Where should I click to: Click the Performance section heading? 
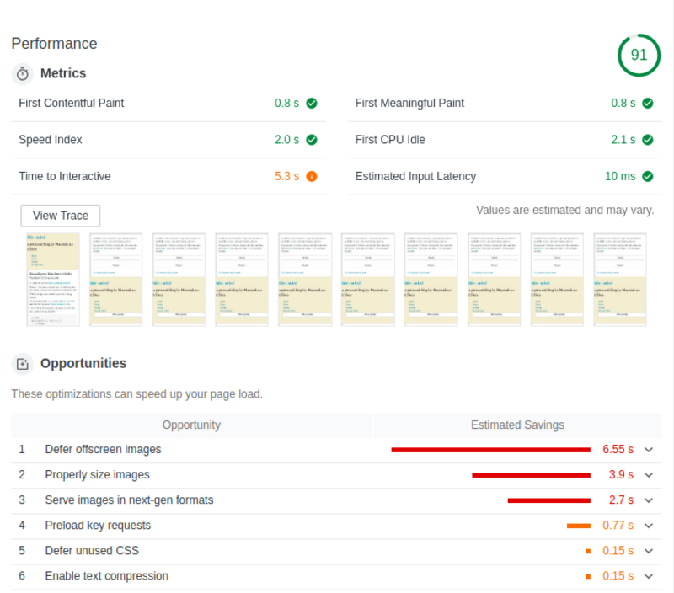point(54,44)
